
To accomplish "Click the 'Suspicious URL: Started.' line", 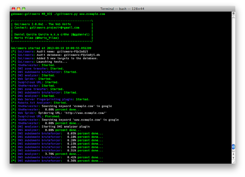I will (x=35, y=82).
